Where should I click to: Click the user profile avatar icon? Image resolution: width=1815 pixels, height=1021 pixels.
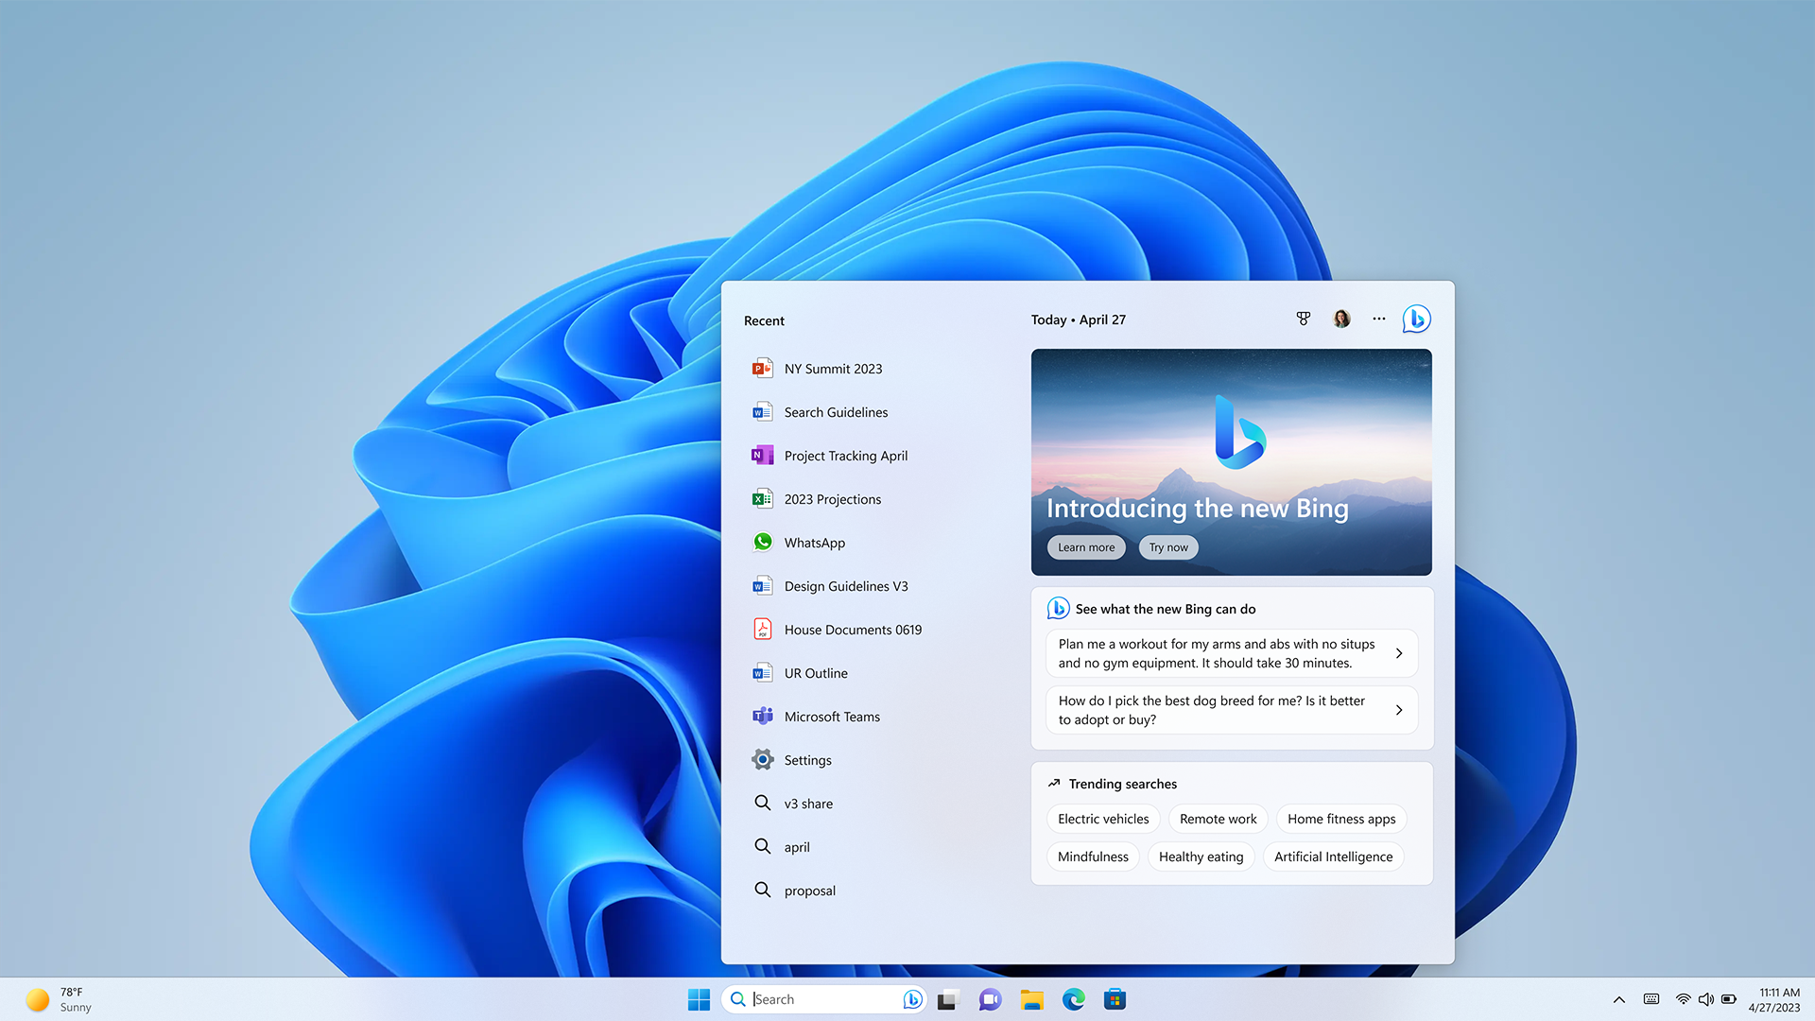1341,318
